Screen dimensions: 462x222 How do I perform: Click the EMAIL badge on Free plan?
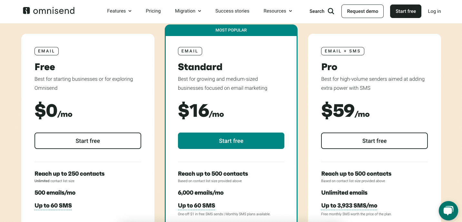pos(46,51)
